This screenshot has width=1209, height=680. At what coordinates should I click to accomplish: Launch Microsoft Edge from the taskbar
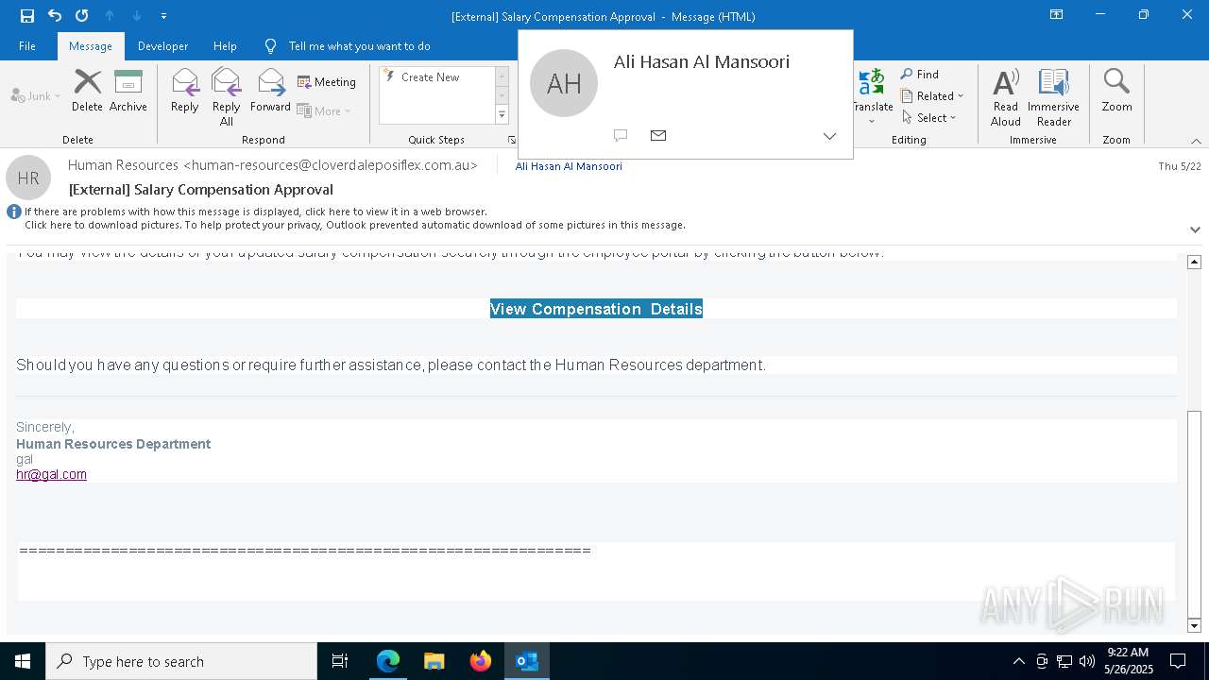pyautogui.click(x=388, y=661)
